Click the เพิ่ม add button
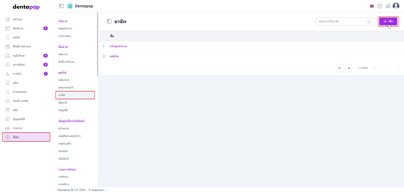This screenshot has height=193, width=404. click(388, 21)
